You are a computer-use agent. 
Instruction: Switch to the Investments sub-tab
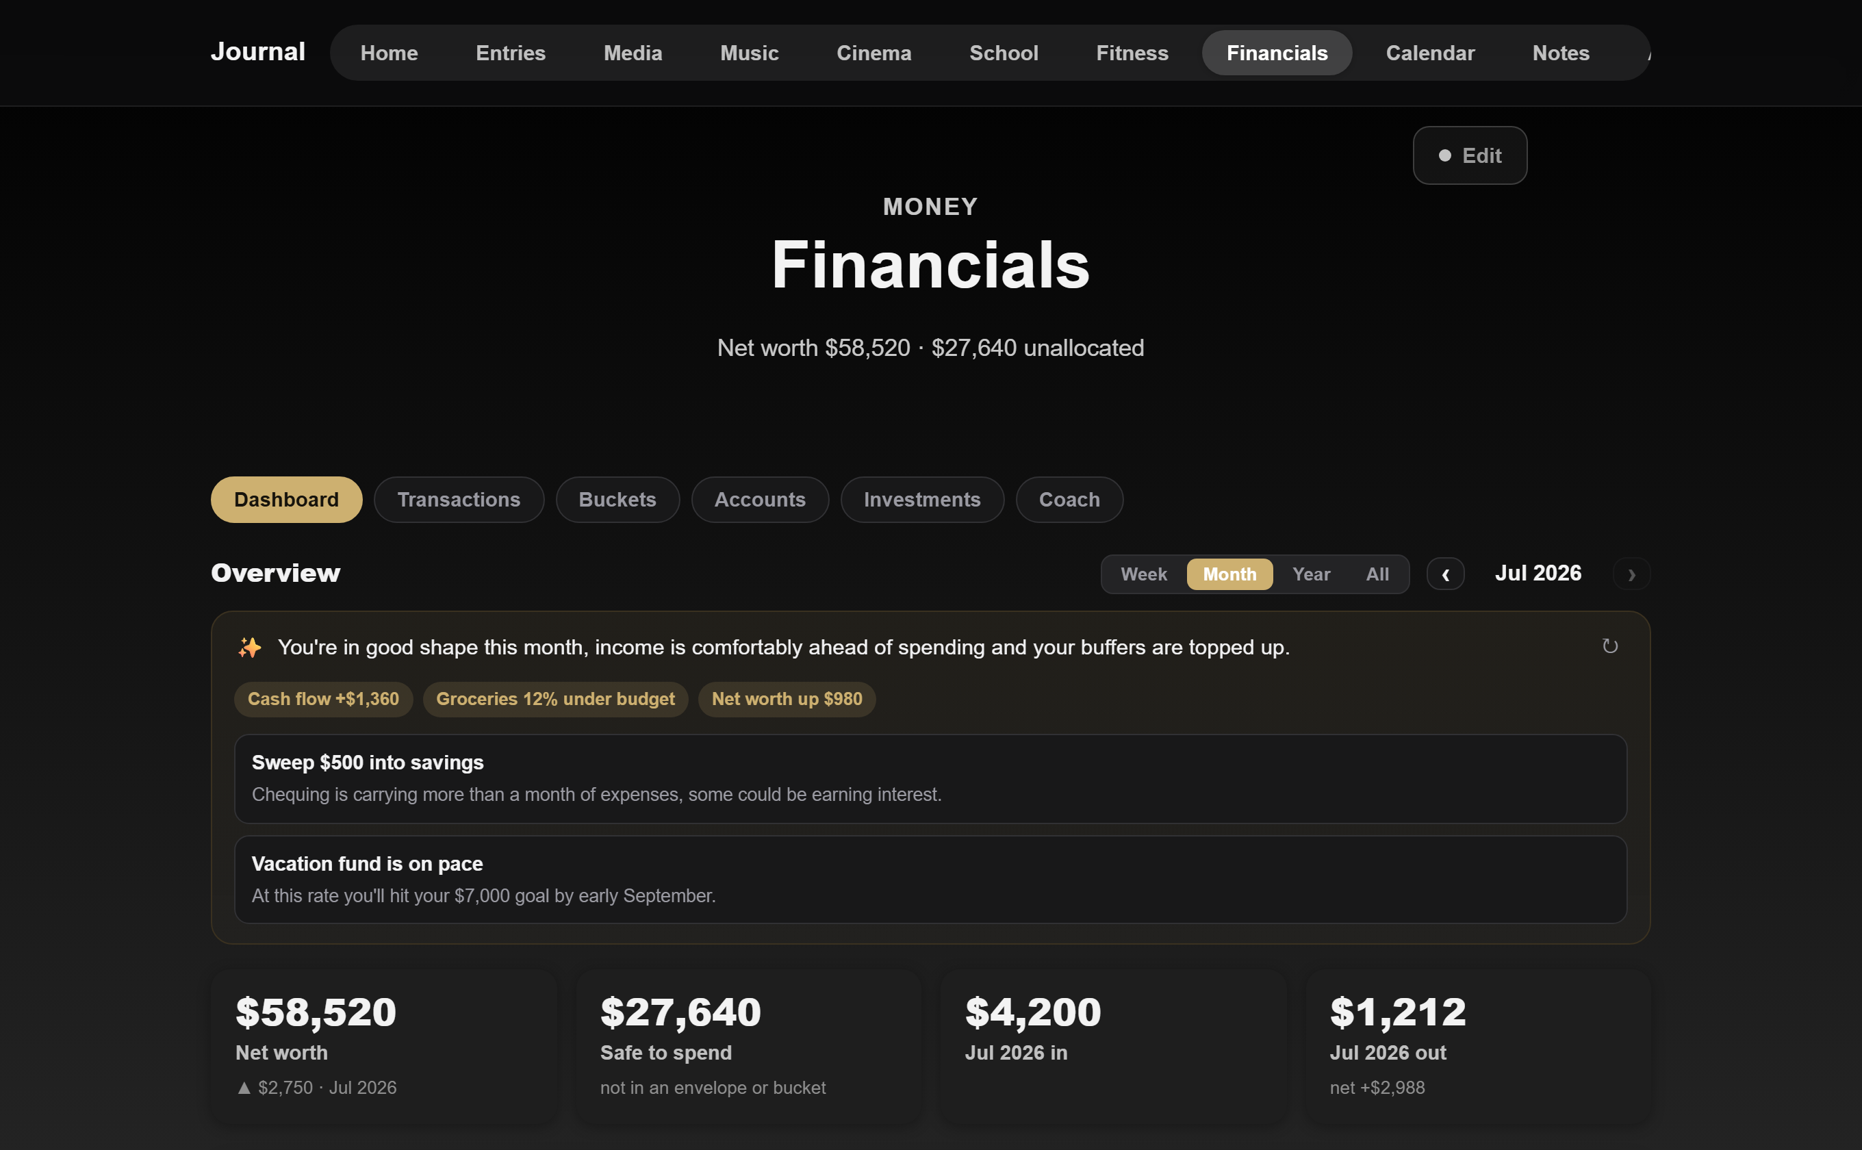coord(922,500)
